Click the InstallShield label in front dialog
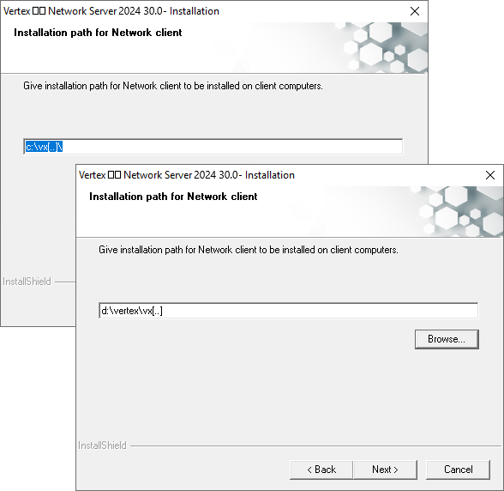This screenshot has height=491, width=504. pos(102,446)
